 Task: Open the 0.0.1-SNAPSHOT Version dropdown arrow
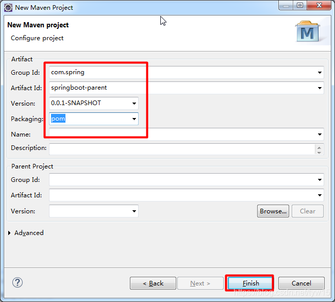(134, 104)
